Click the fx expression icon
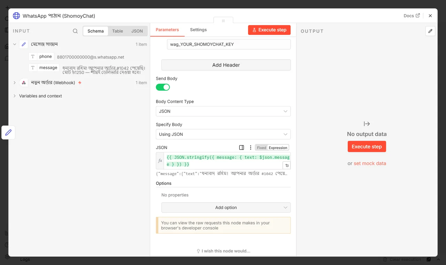The image size is (446, 265). click(160, 161)
